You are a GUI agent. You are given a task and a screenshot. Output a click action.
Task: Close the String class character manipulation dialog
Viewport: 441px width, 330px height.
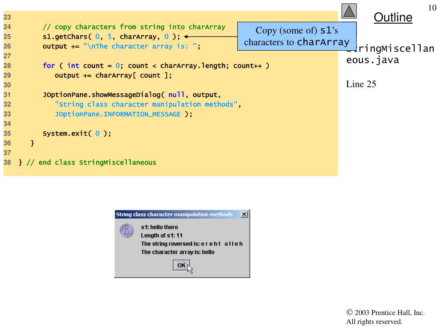tap(244, 214)
